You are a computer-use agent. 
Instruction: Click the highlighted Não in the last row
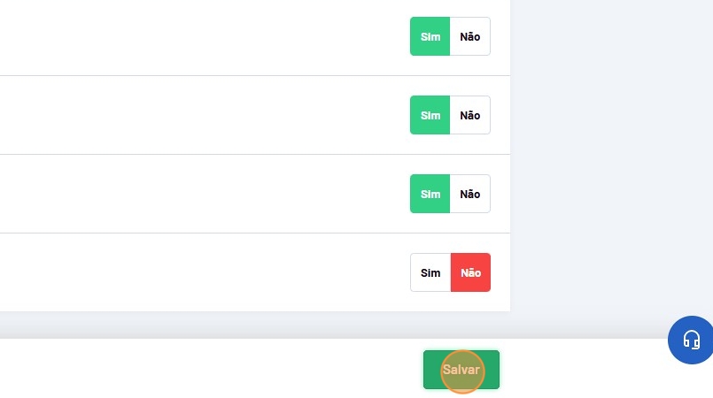coord(470,272)
